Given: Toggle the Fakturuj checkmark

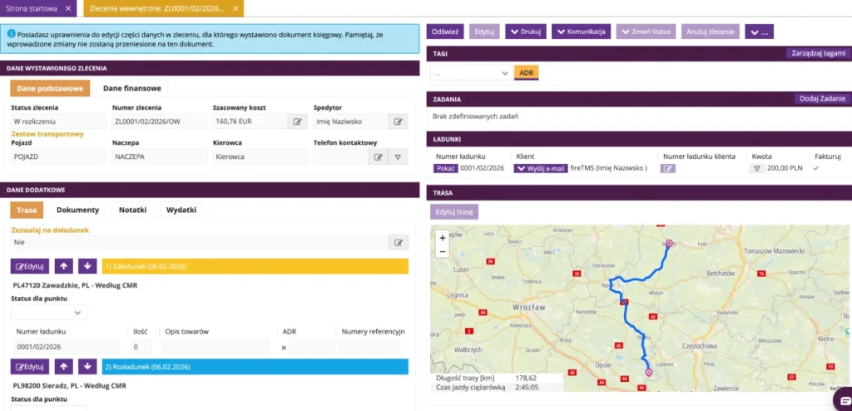Looking at the screenshot, I should [x=815, y=169].
